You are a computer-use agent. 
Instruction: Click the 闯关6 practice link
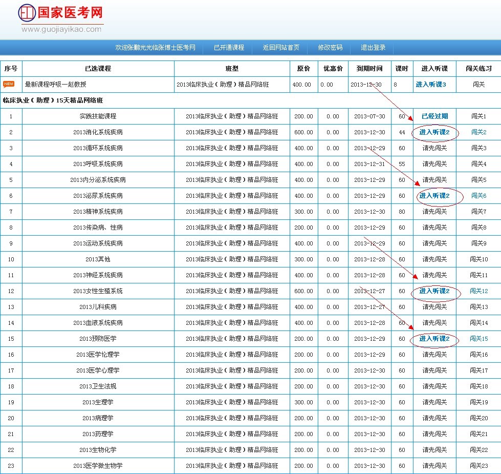pyautogui.click(x=478, y=196)
